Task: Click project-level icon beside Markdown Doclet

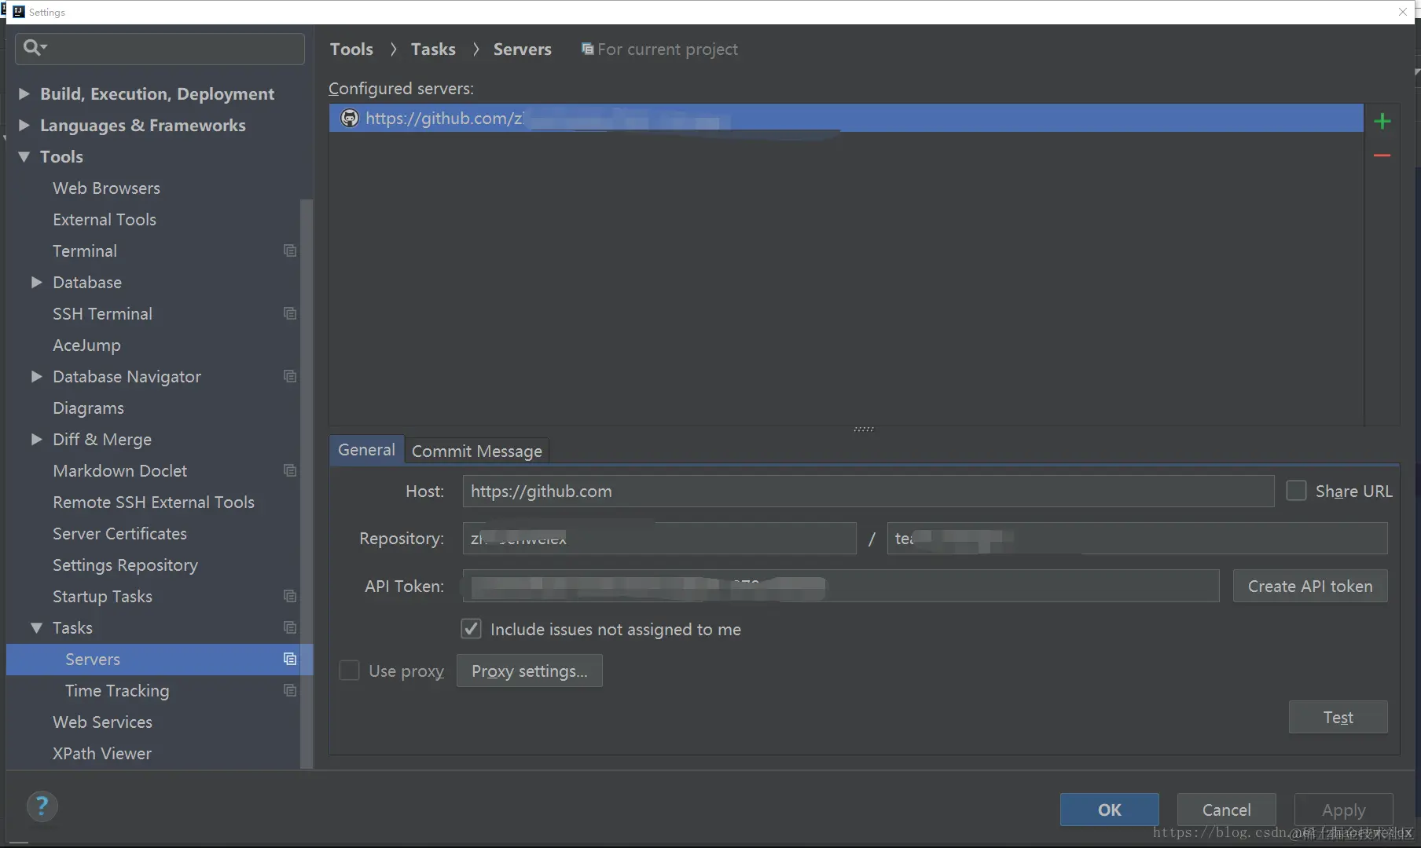Action: click(290, 470)
